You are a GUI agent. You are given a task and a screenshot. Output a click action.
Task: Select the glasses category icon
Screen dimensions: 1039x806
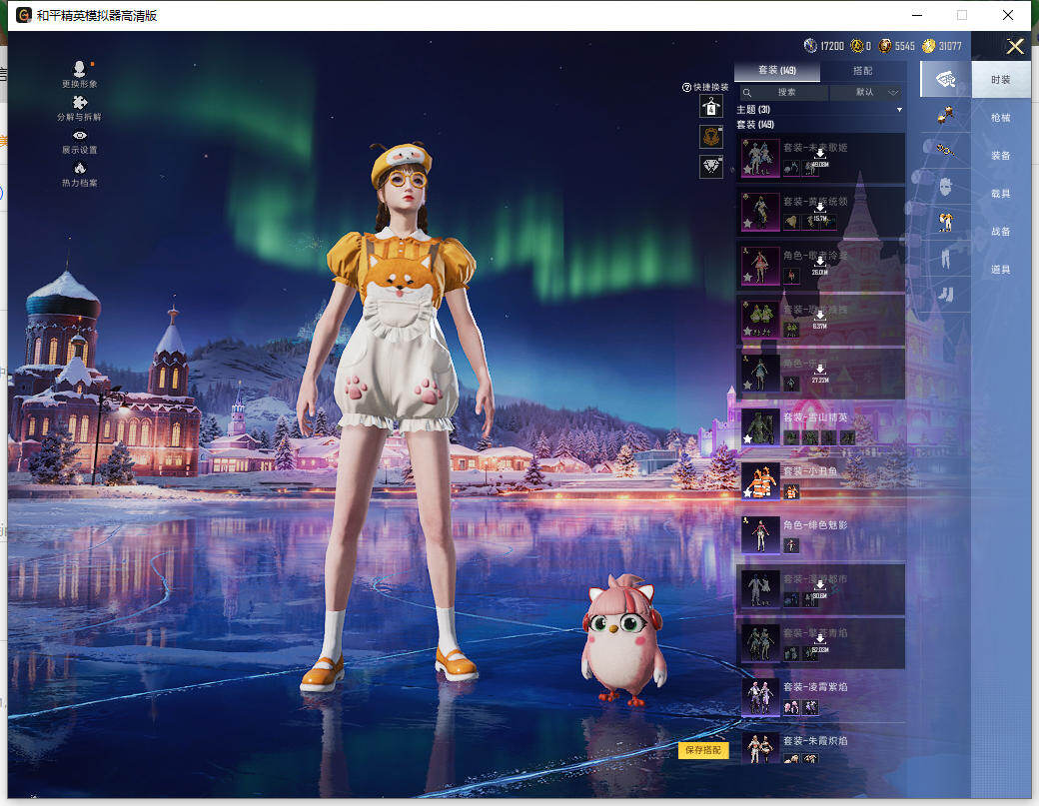pyautogui.click(x=944, y=151)
